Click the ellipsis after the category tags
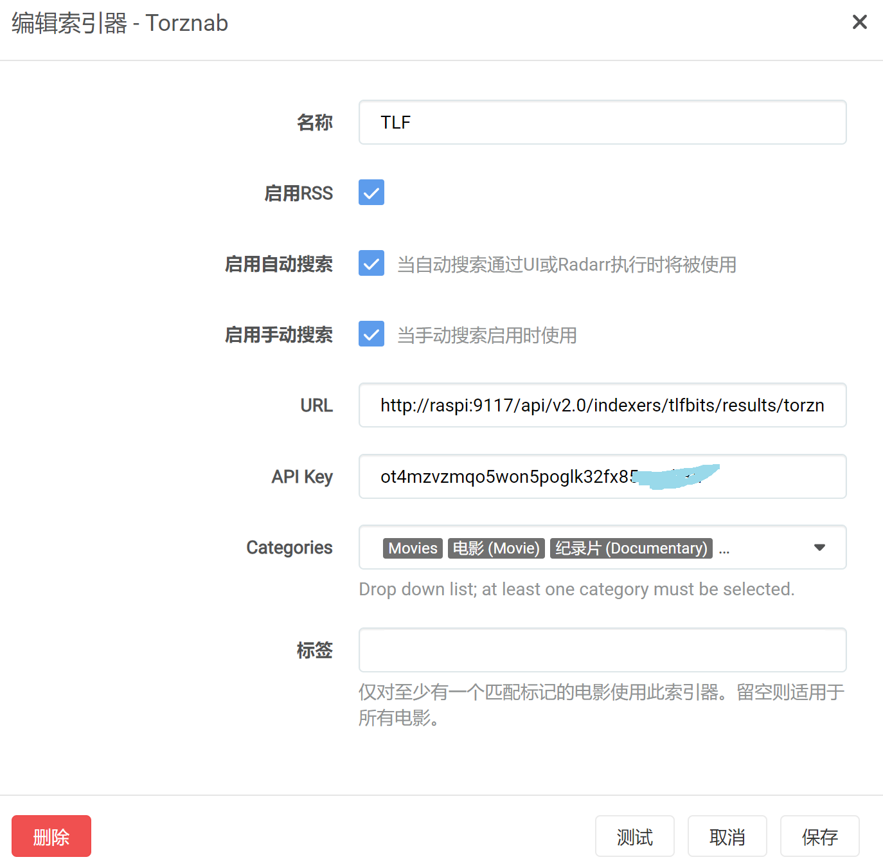The height and width of the screenshot is (864, 883). [724, 550]
